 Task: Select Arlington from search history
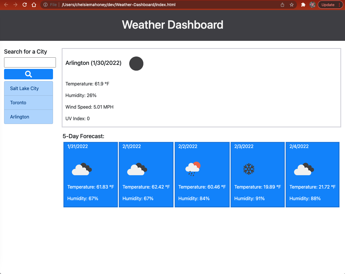29,117
